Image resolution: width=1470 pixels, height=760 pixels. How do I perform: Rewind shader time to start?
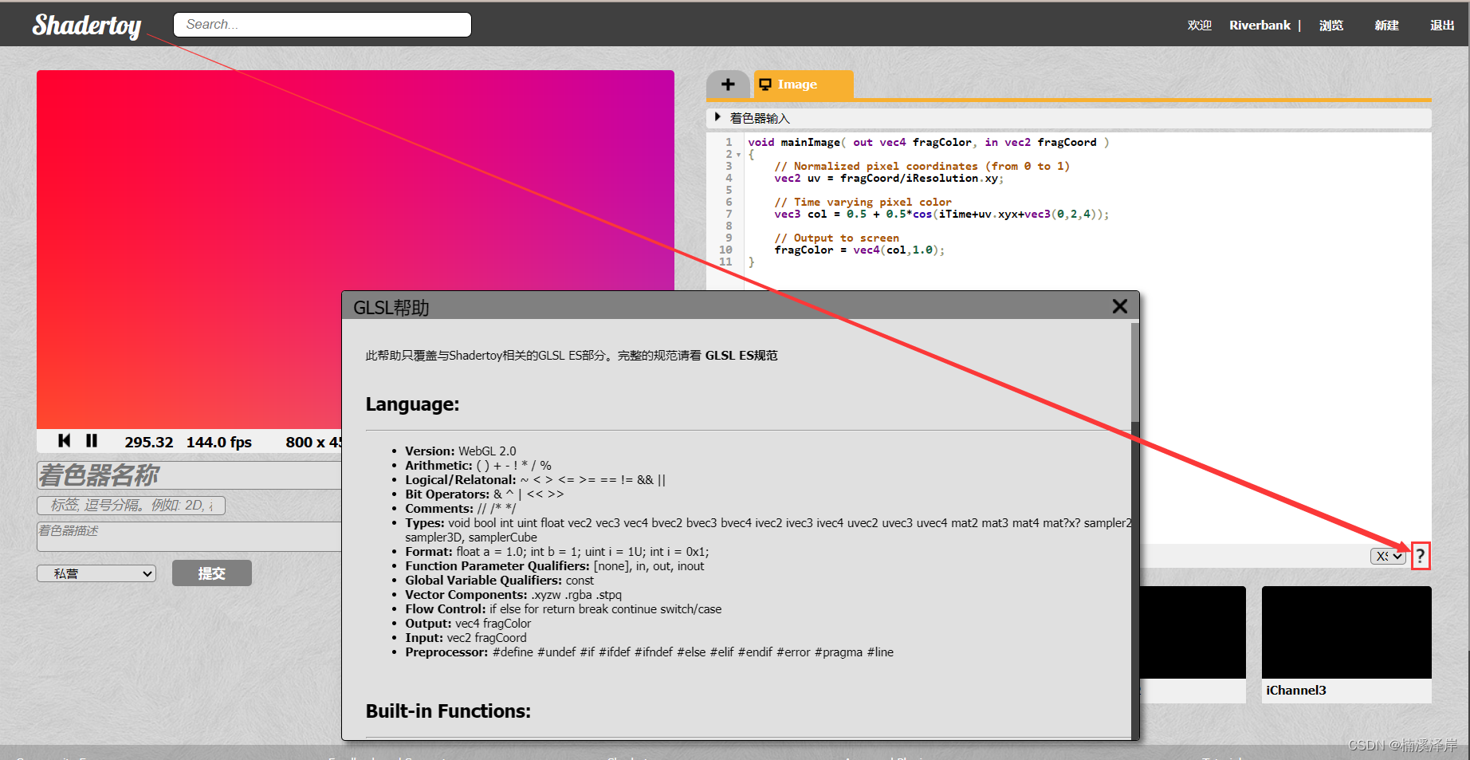(65, 441)
